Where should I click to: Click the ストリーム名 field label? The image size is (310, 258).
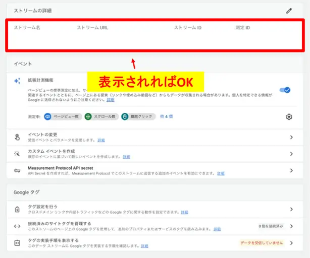27,28
